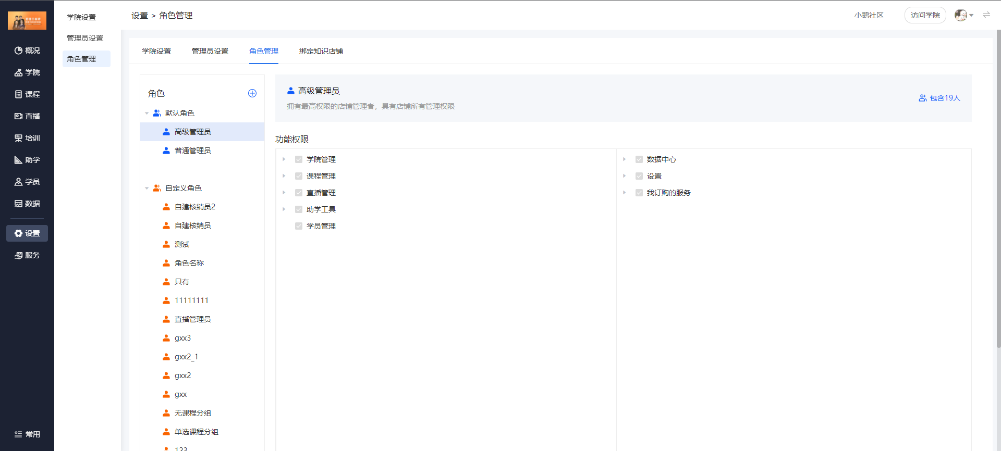Click the switch arrows icon at top right
Viewport: 1001px width, 451px height.
point(986,15)
